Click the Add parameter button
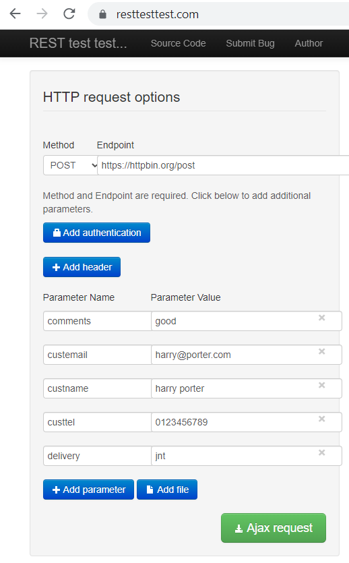349x563 pixels. pyautogui.click(x=88, y=490)
